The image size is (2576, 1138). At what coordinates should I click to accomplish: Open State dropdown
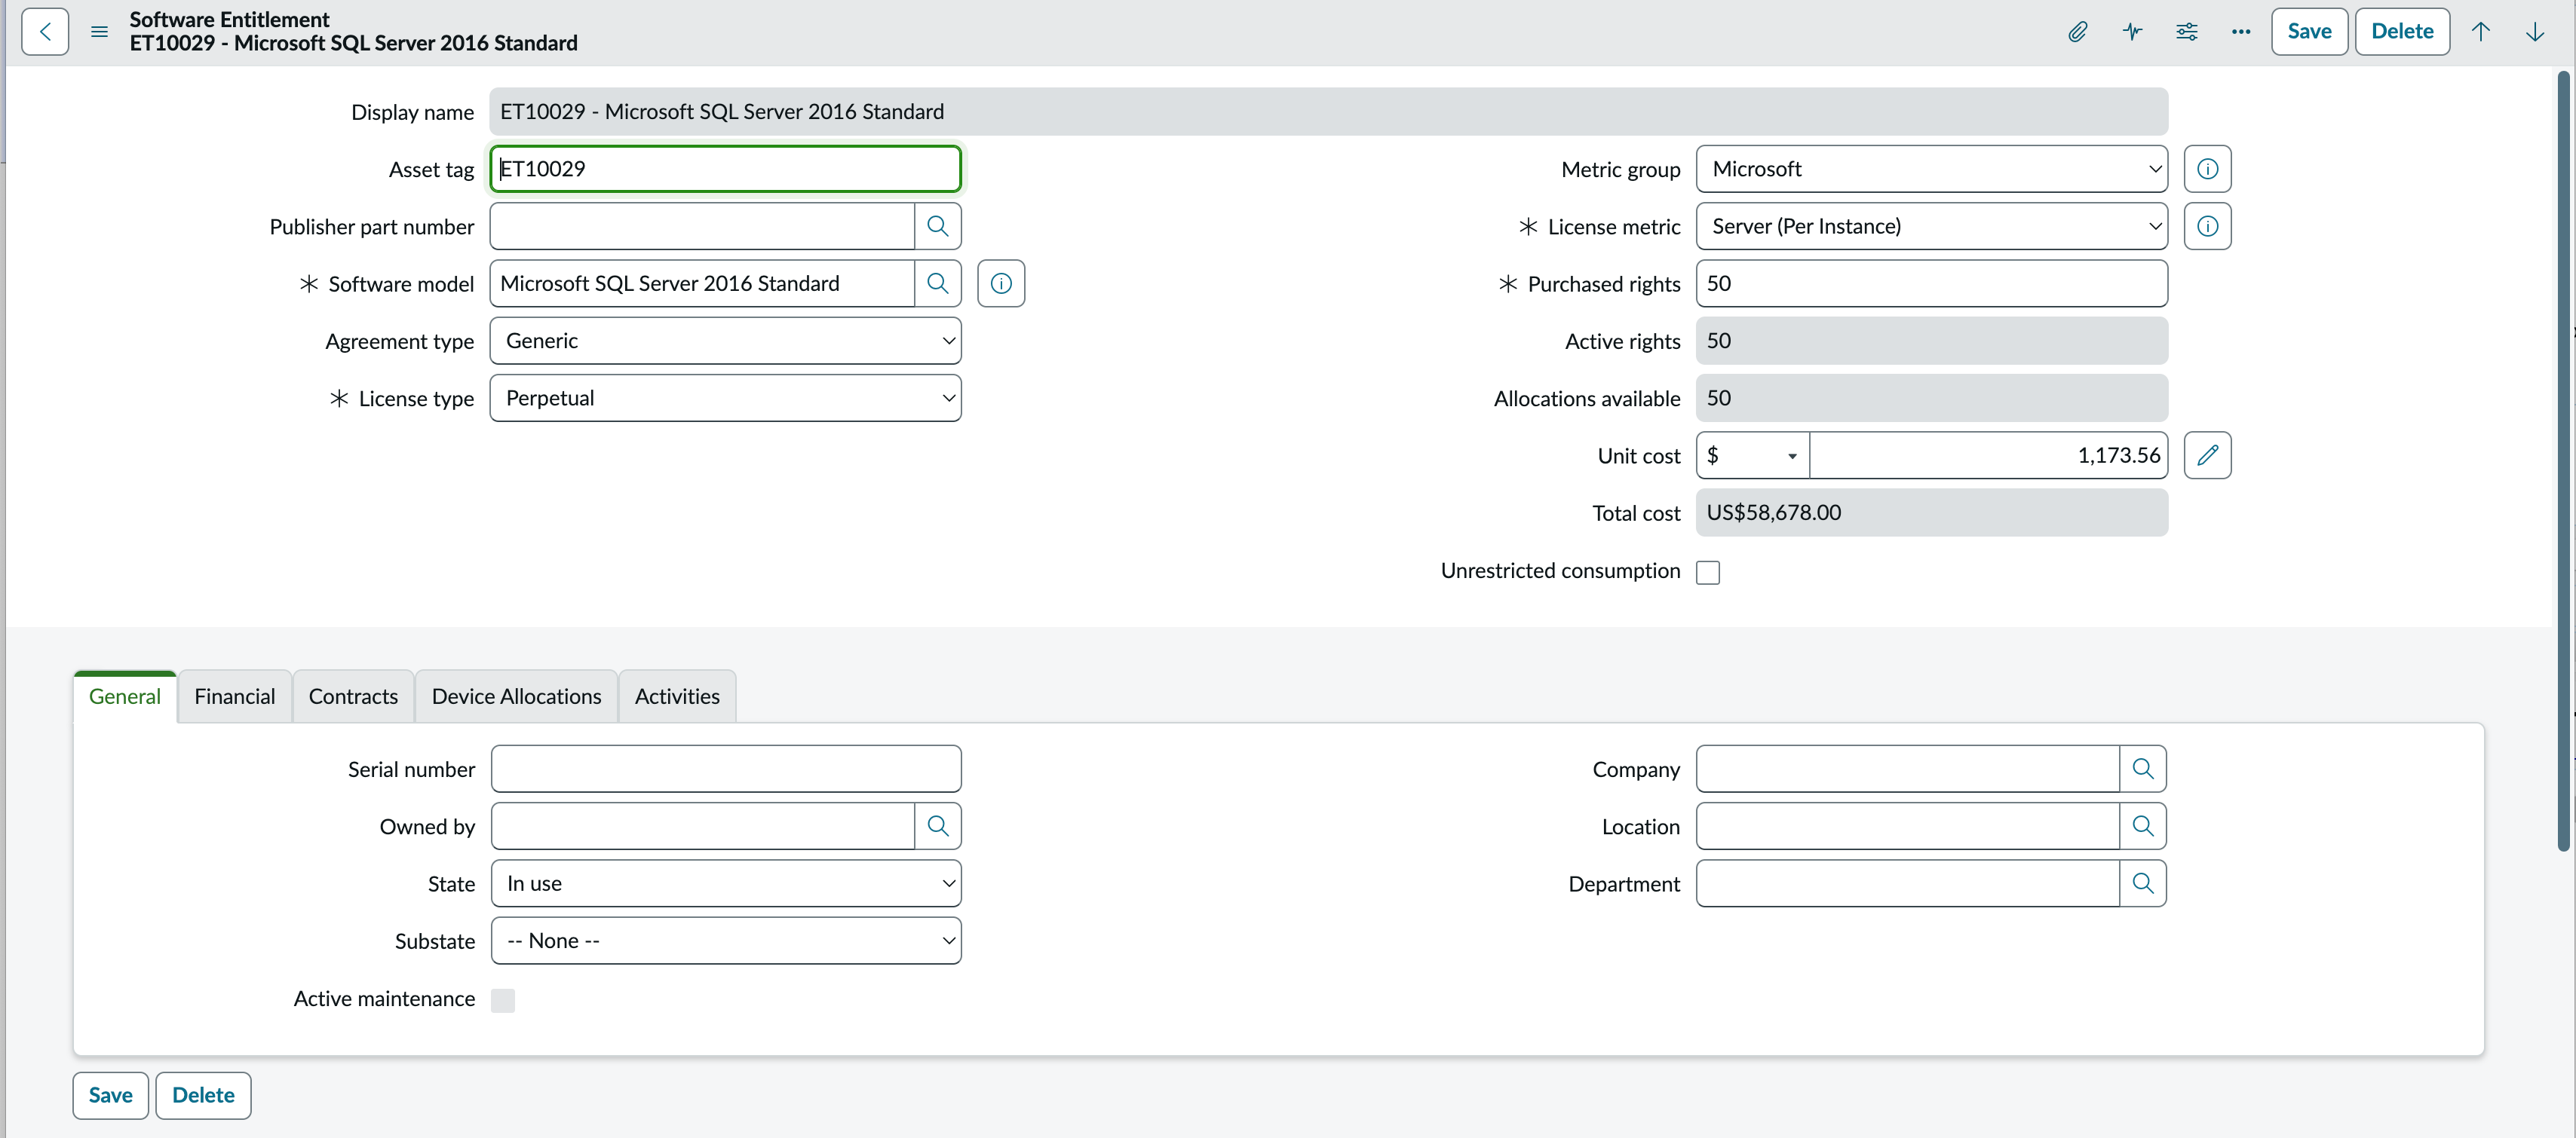point(726,883)
